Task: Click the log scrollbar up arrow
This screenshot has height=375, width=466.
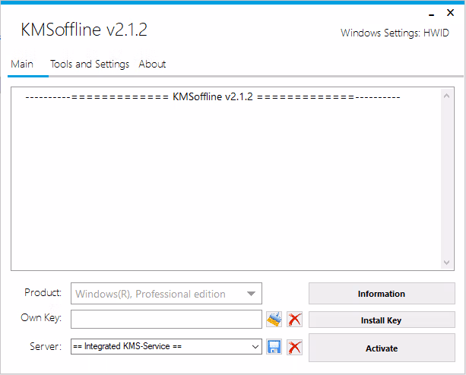Action: coord(446,96)
